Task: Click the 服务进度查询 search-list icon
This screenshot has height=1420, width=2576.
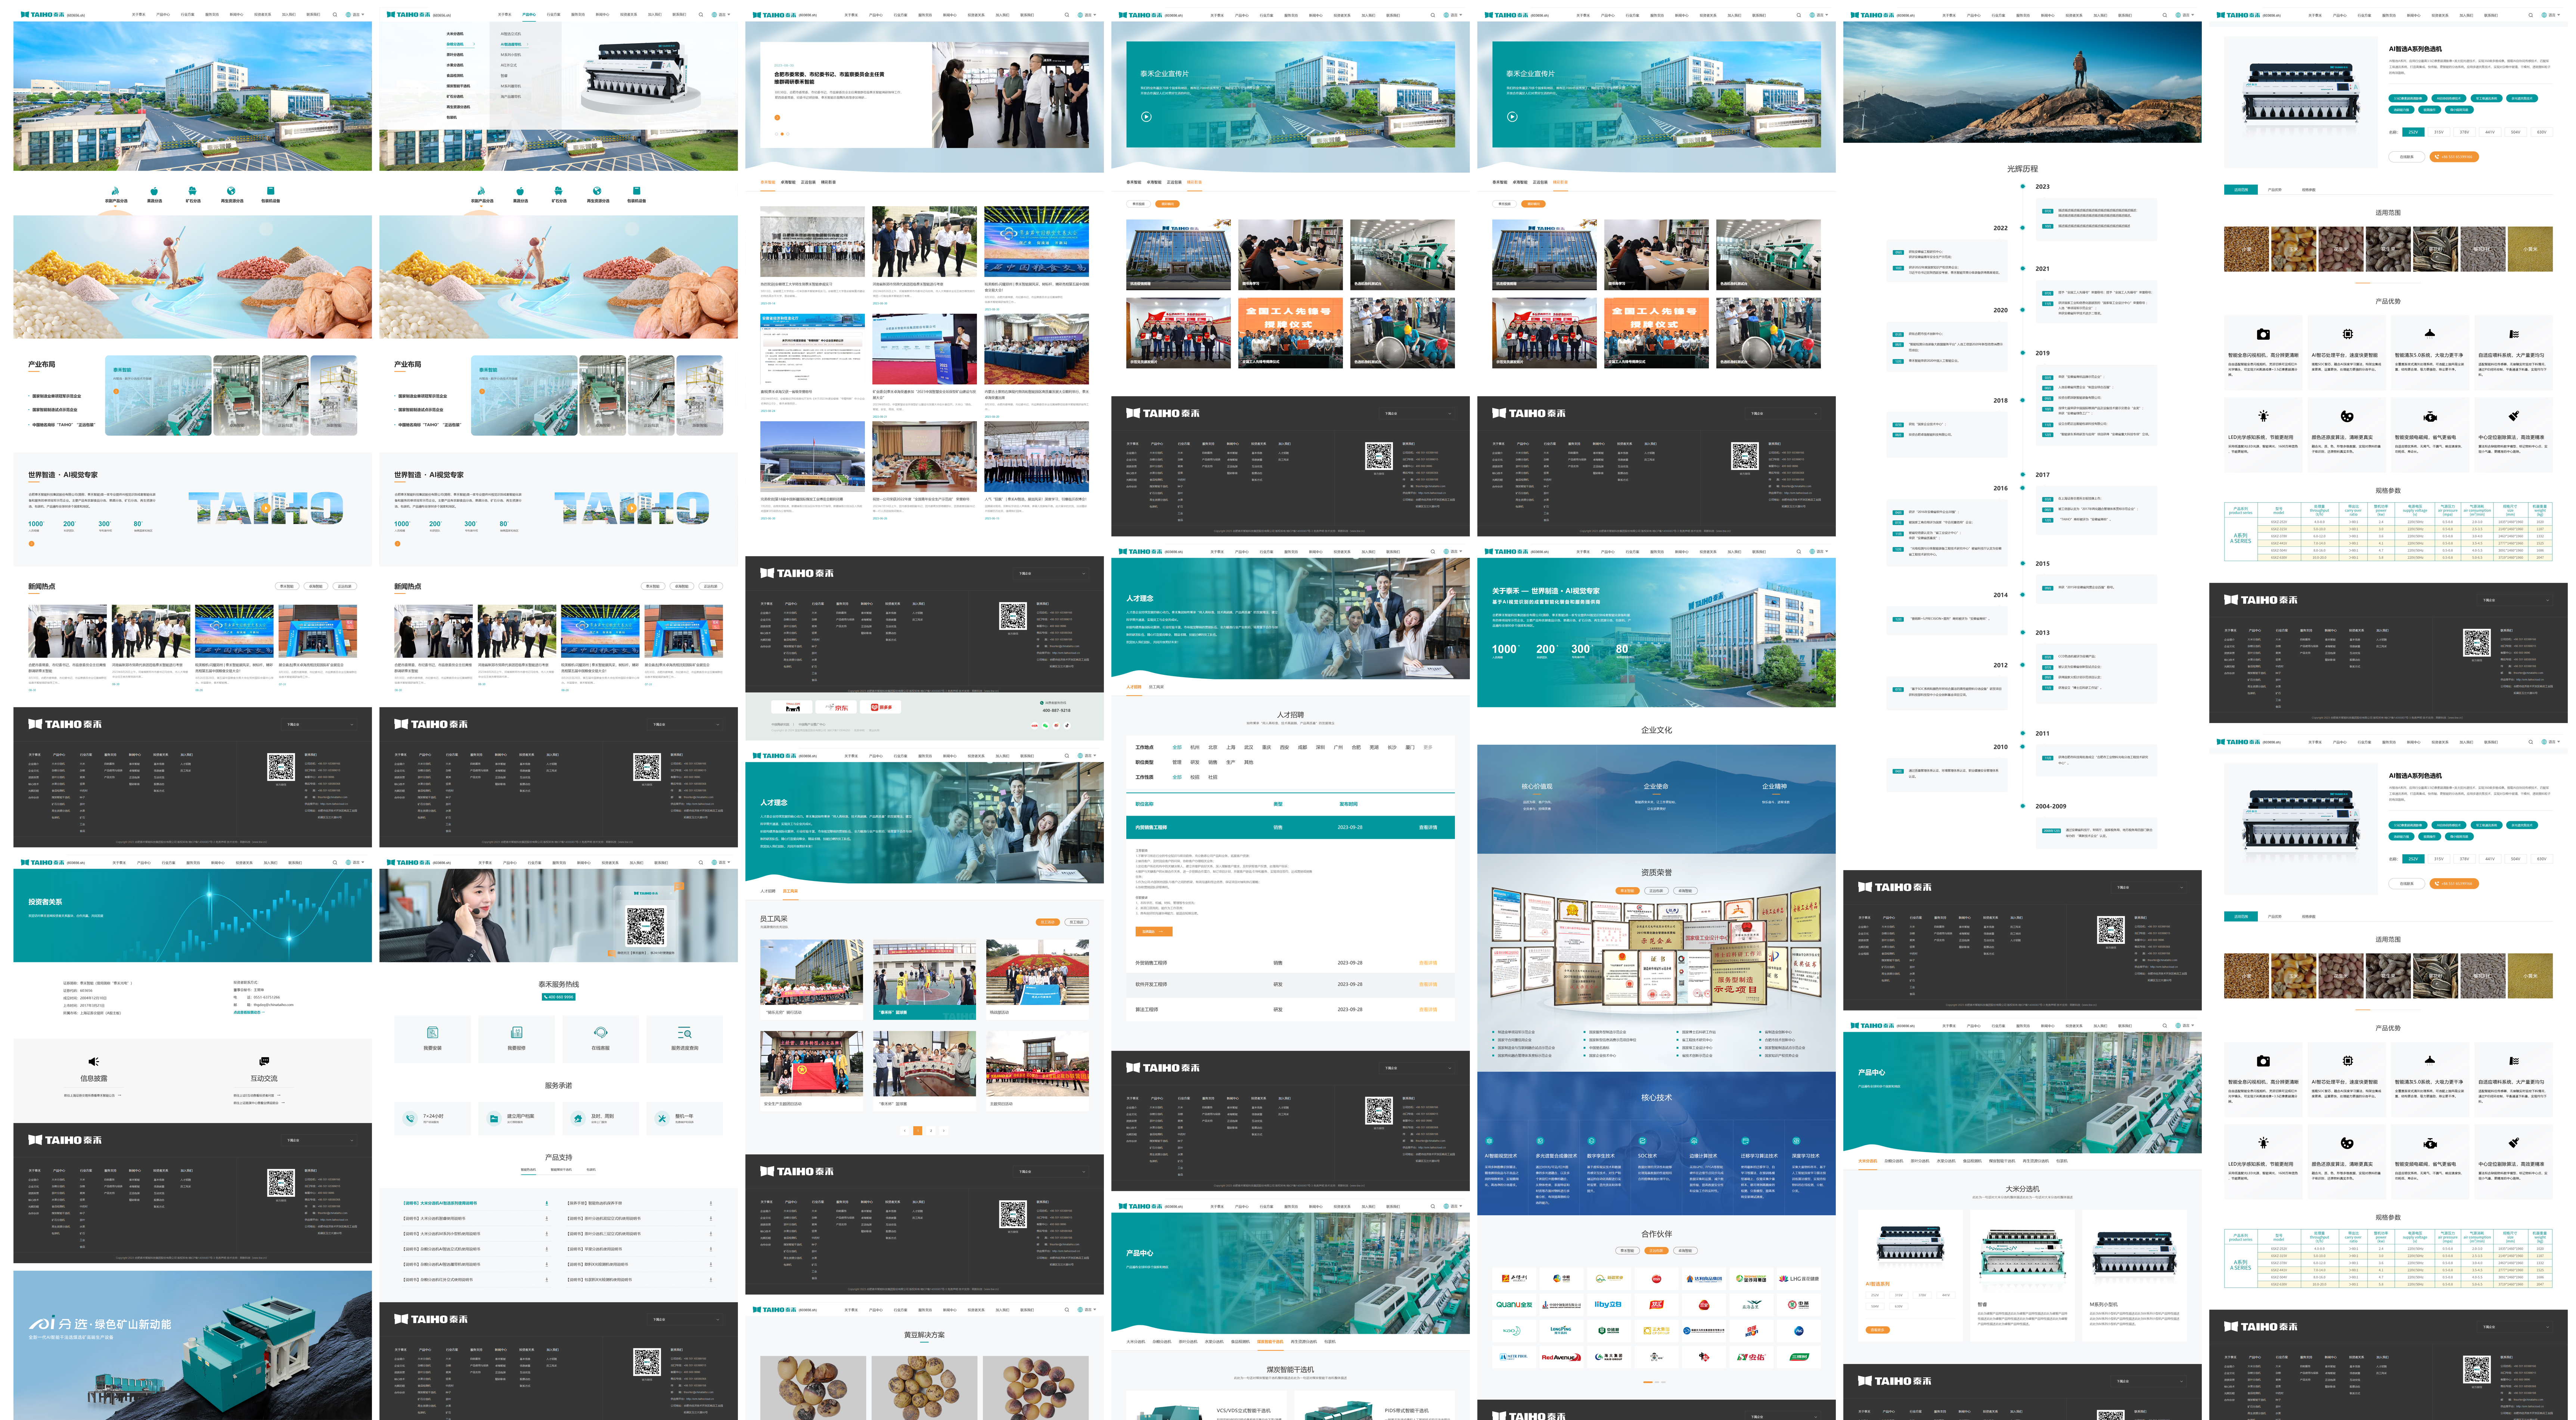Action: [684, 1032]
